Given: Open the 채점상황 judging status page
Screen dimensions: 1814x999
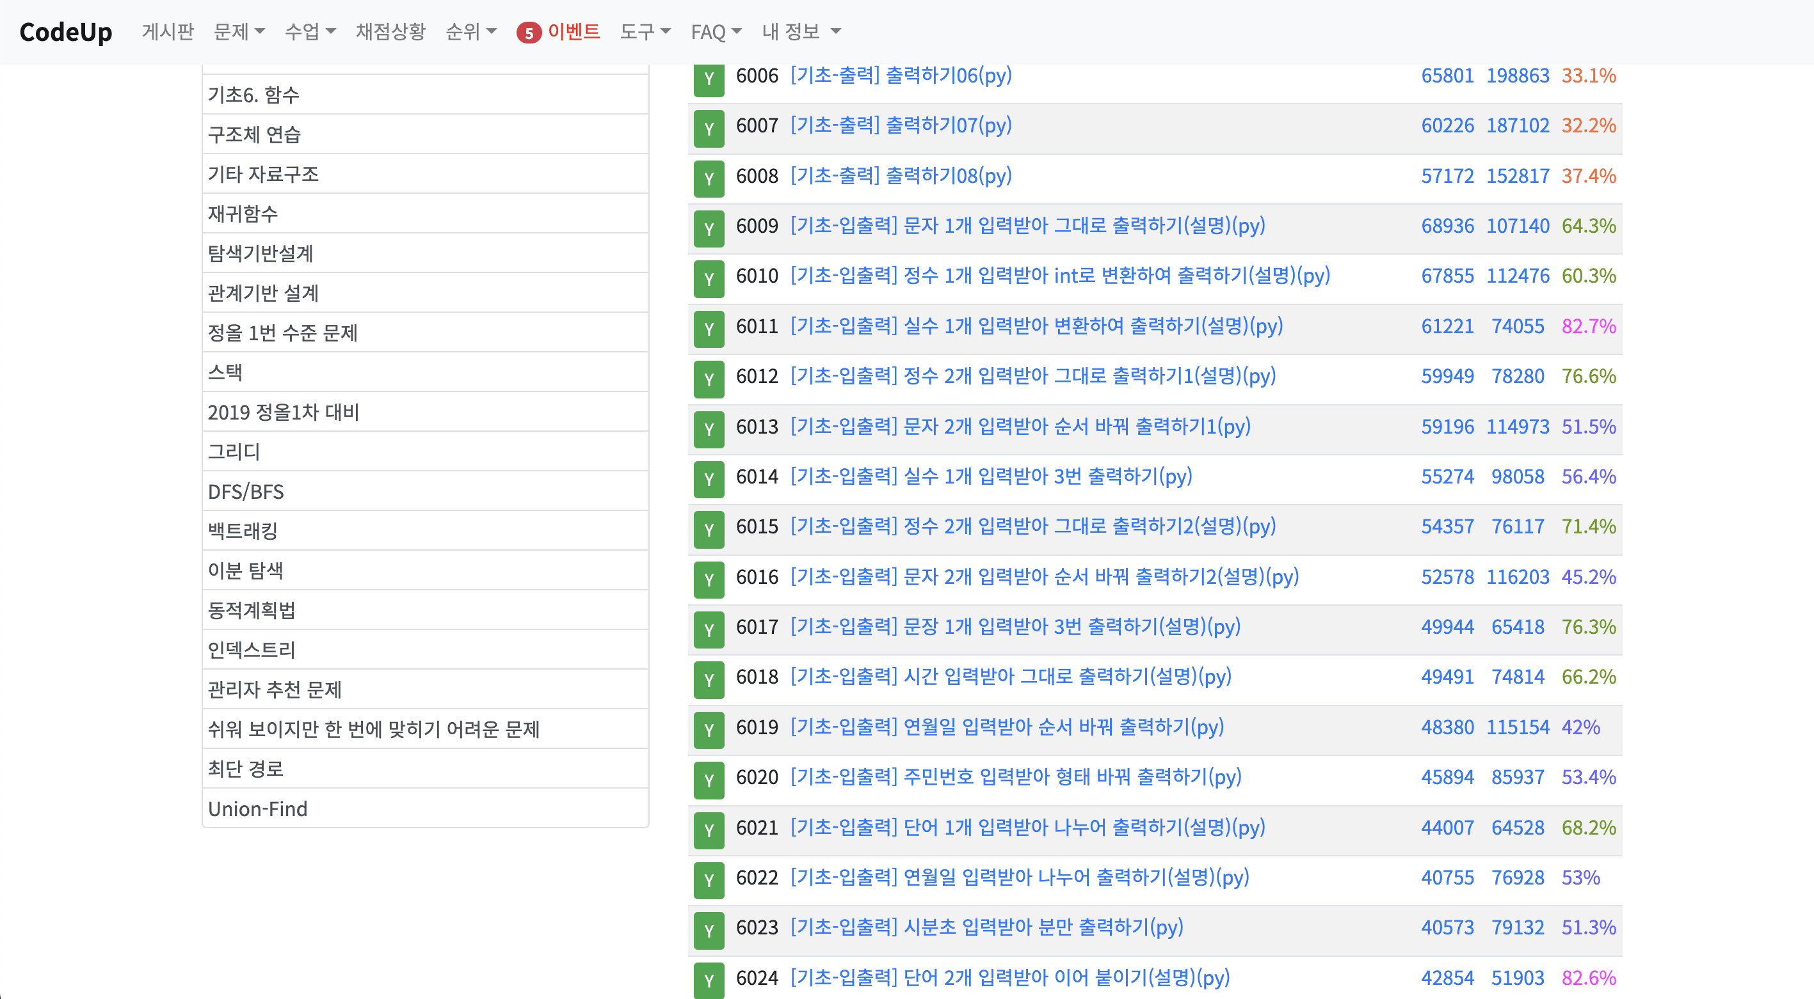Looking at the screenshot, I should point(391,32).
